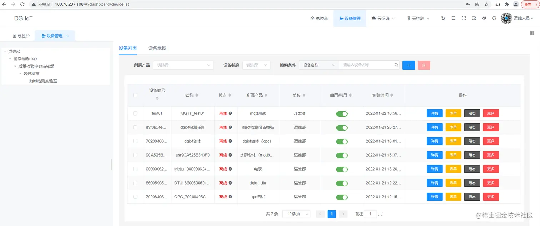Screen dimensions: 540x226
Task: Open the theme settings icon
Action: click(484, 18)
